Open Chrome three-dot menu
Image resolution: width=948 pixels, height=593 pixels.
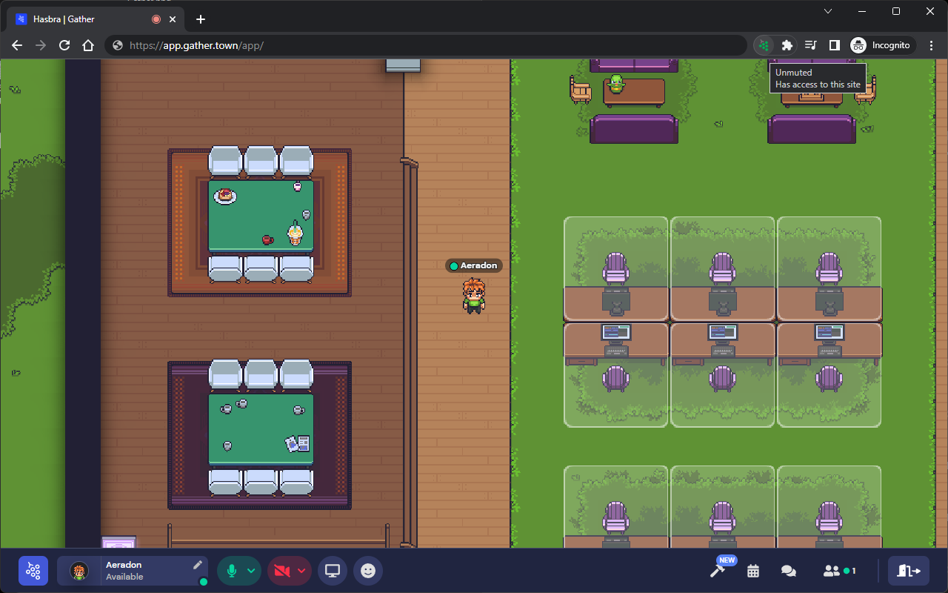coord(932,45)
